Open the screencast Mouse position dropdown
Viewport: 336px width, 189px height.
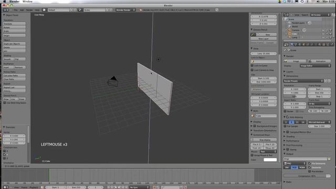pyautogui.click(x=268, y=152)
